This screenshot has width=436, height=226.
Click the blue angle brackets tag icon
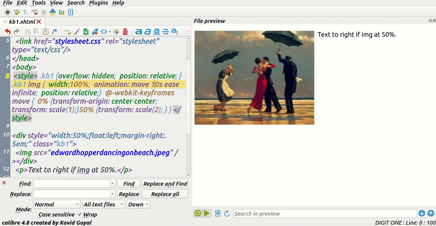click(x=104, y=32)
